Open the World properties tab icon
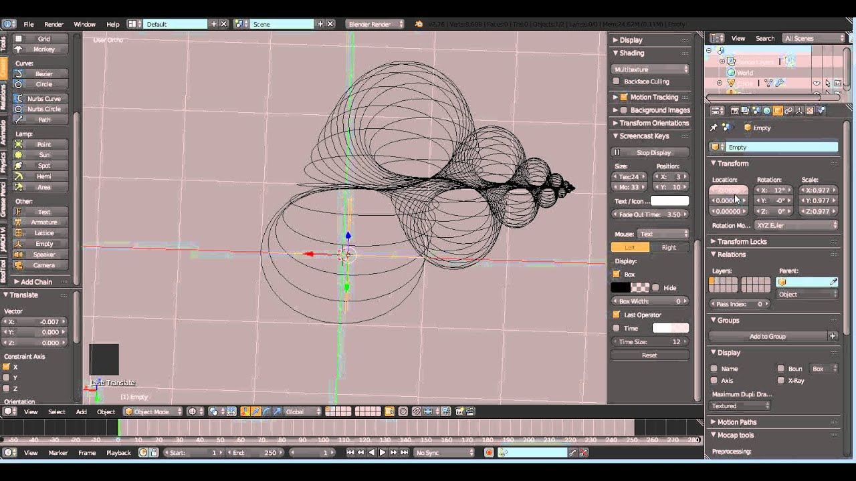Viewport: 856px width, 481px height. (x=767, y=111)
